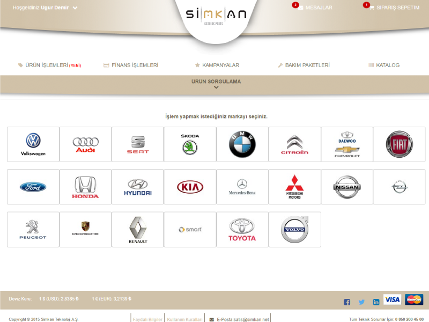Open the LinkedIn social icon
This screenshot has height=322, width=429.
pos(376,302)
